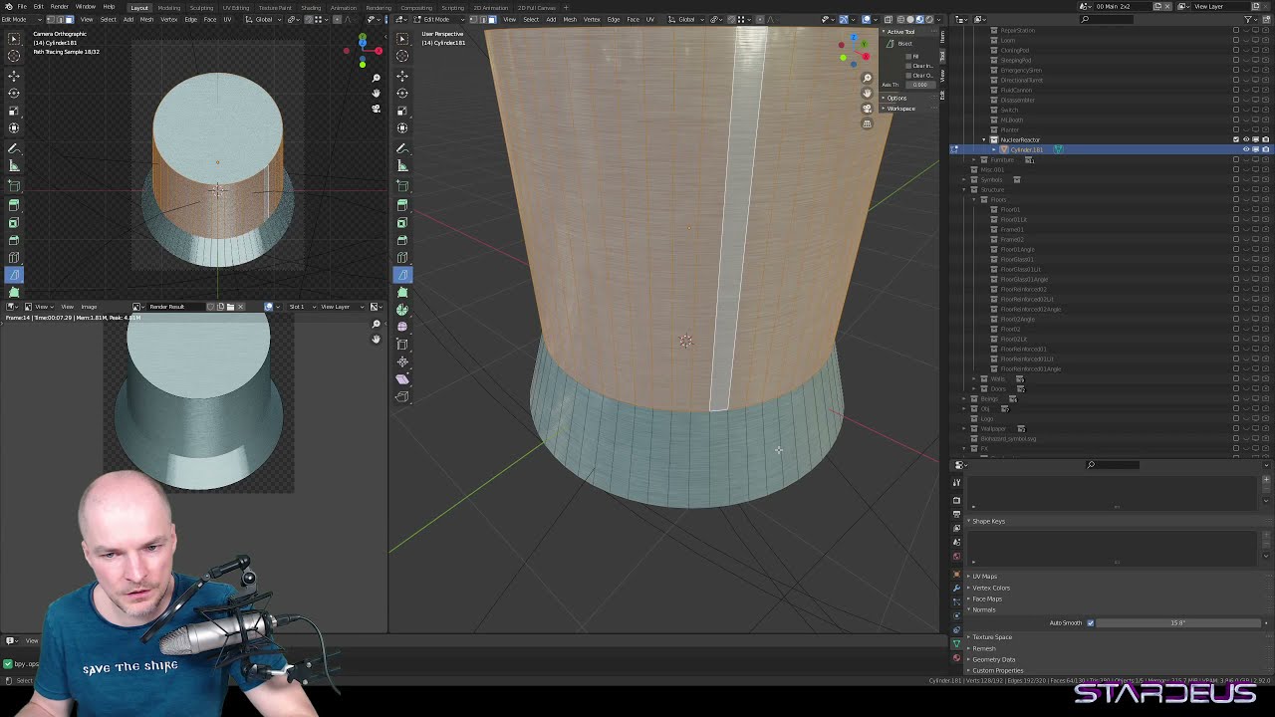
Task: Select Extrude Region tool in main viewport toolbar
Action: (x=402, y=203)
